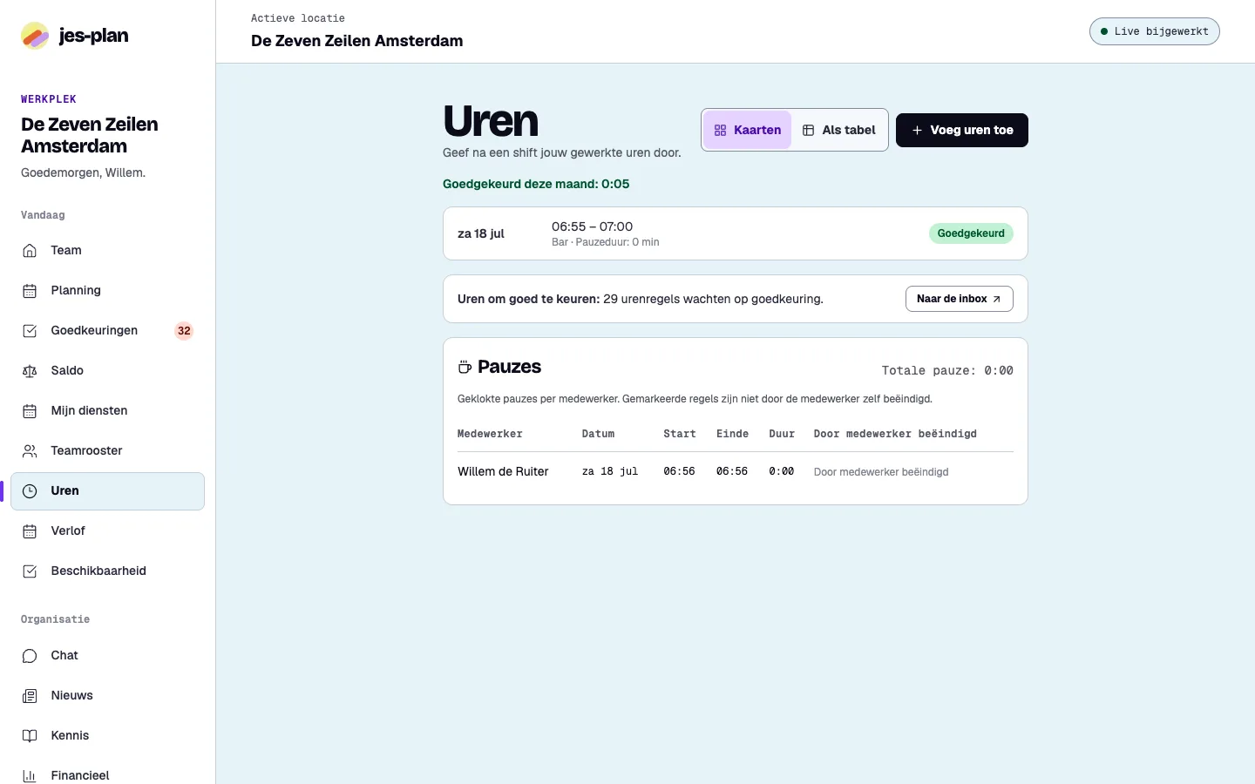1255x784 pixels.
Task: Click the Voeg uren toe button
Action: coord(962,130)
